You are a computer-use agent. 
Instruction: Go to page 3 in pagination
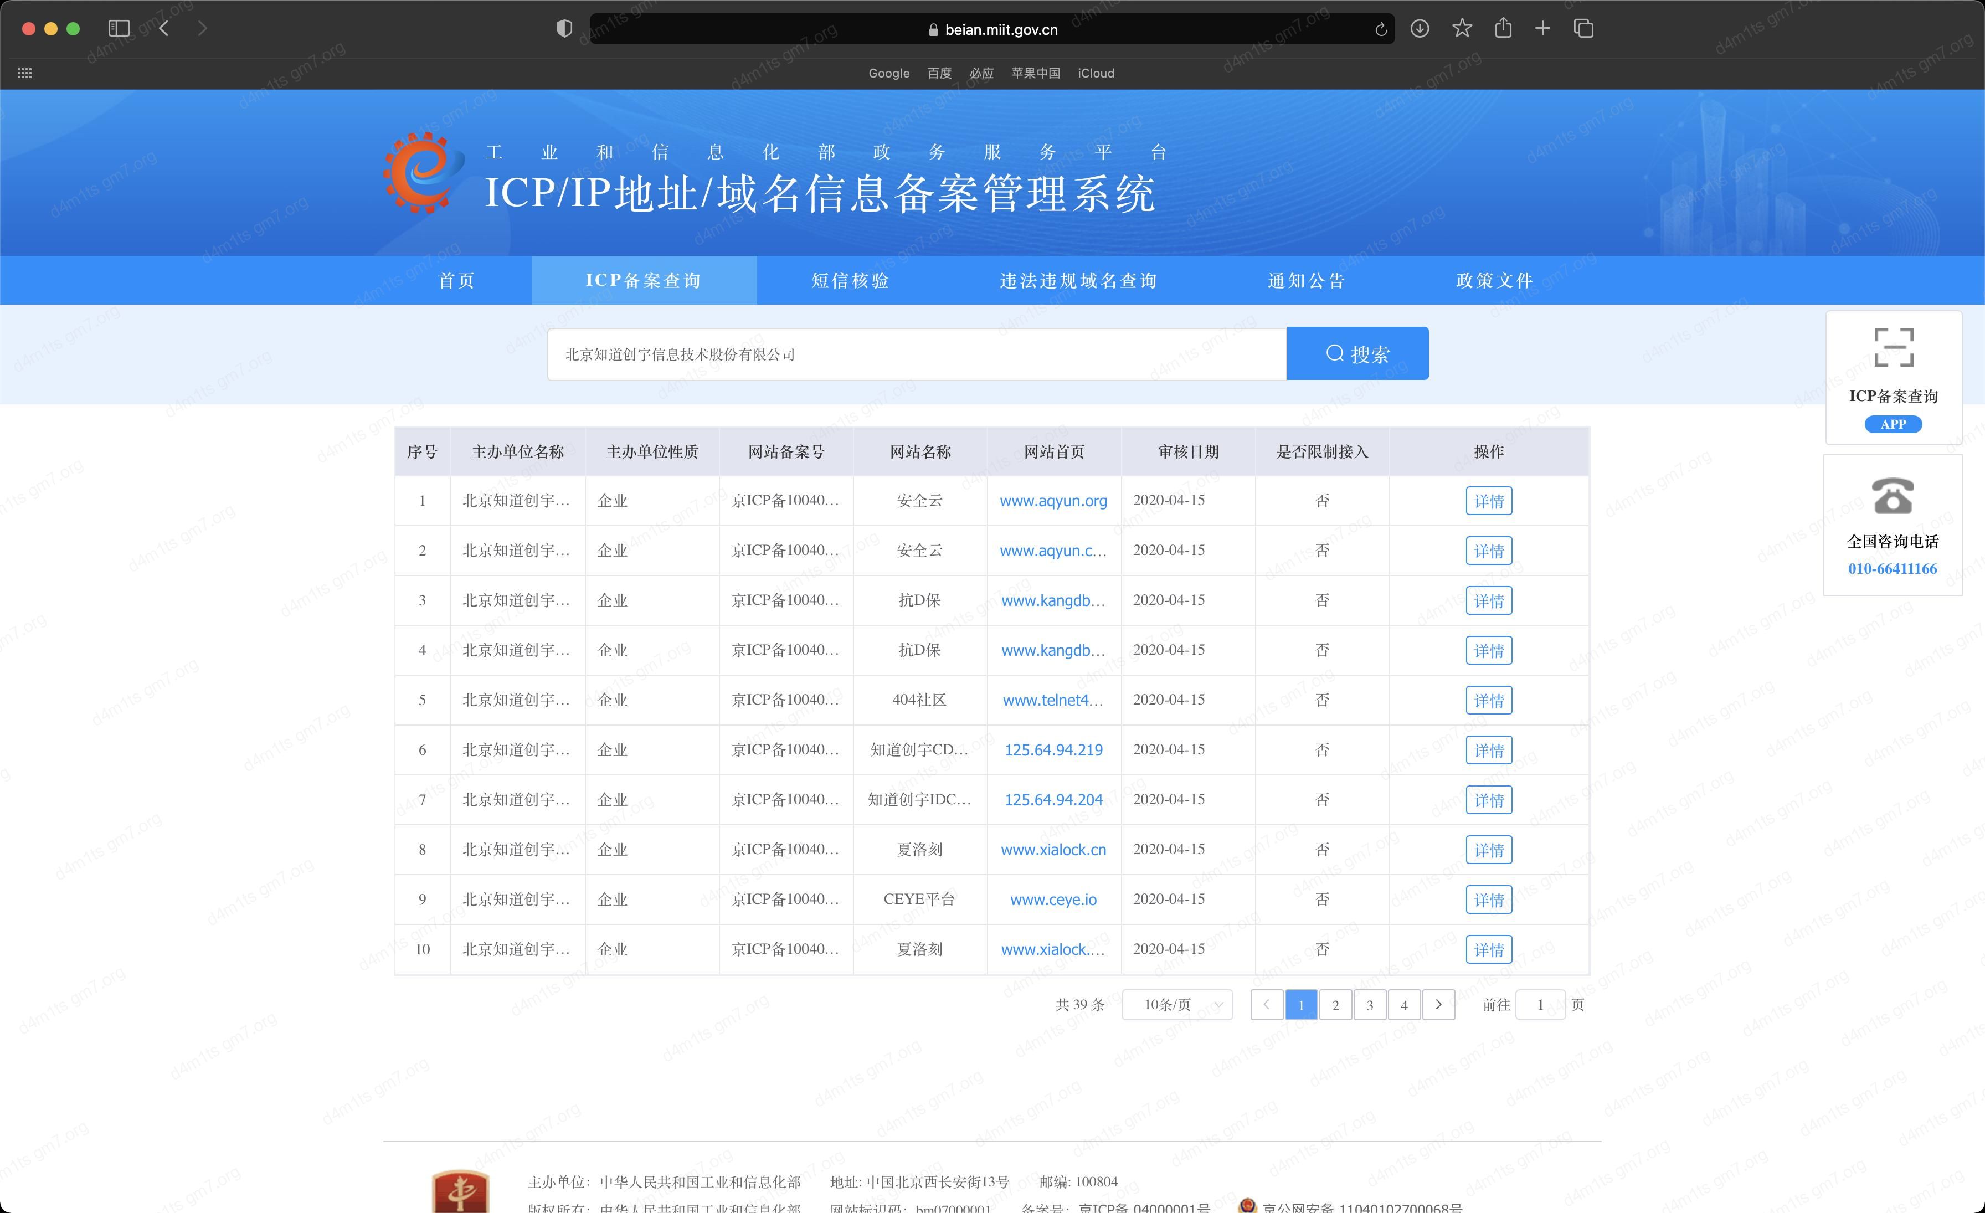[1370, 1004]
